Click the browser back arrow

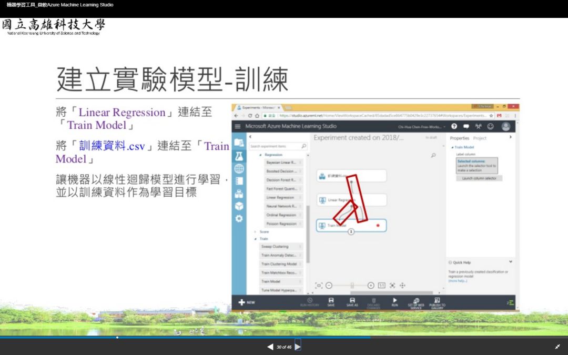tap(236, 116)
